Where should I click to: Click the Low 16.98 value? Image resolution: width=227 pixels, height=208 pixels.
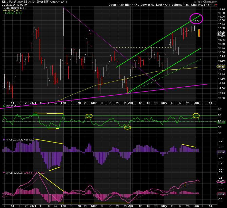(x=147, y=5)
